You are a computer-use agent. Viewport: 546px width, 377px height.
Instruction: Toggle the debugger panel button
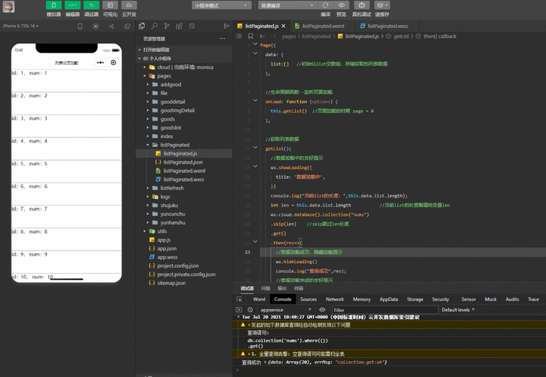(x=91, y=5)
